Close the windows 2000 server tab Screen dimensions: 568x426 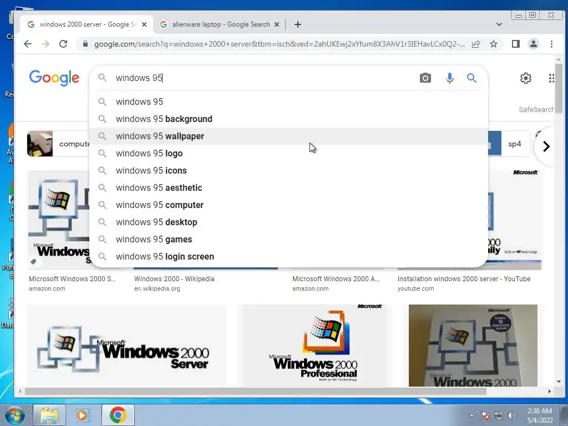coord(144,24)
